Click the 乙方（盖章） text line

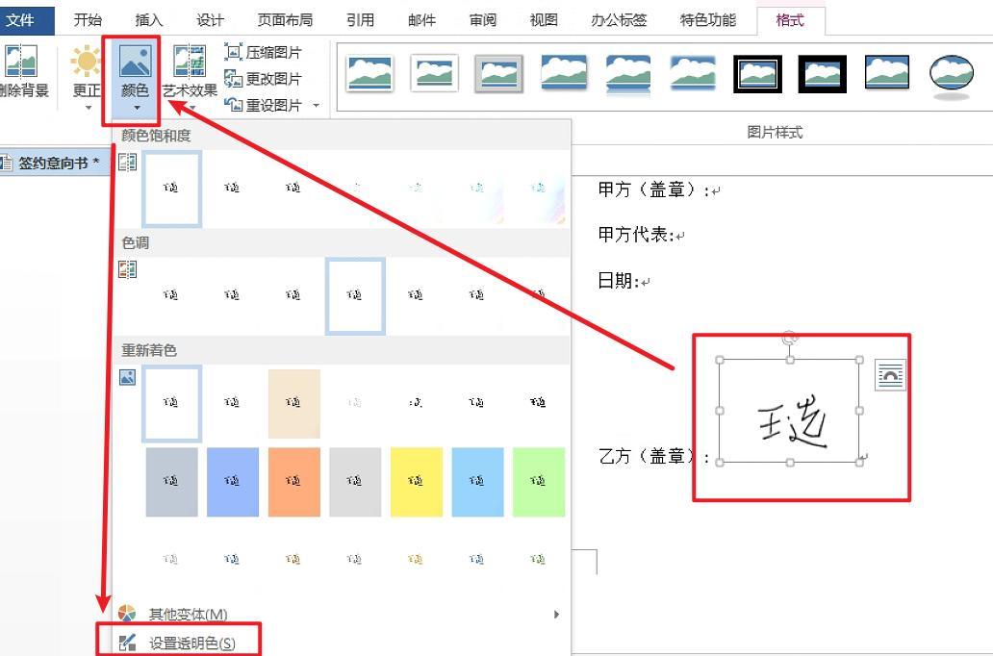655,455
